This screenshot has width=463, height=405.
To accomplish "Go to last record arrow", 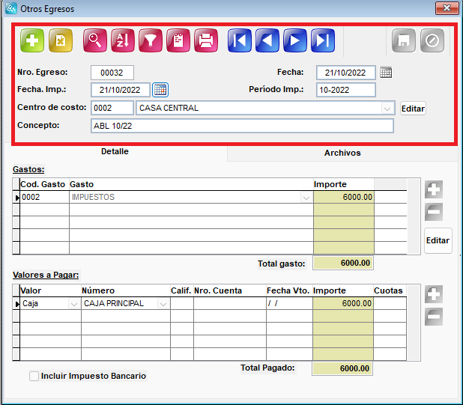I will [x=323, y=40].
